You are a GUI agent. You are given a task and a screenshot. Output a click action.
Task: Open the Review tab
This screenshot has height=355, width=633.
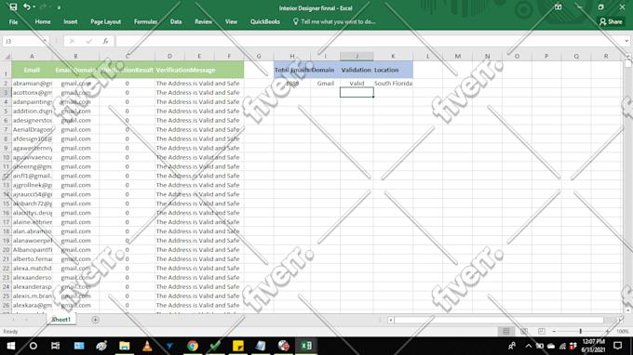[204, 21]
